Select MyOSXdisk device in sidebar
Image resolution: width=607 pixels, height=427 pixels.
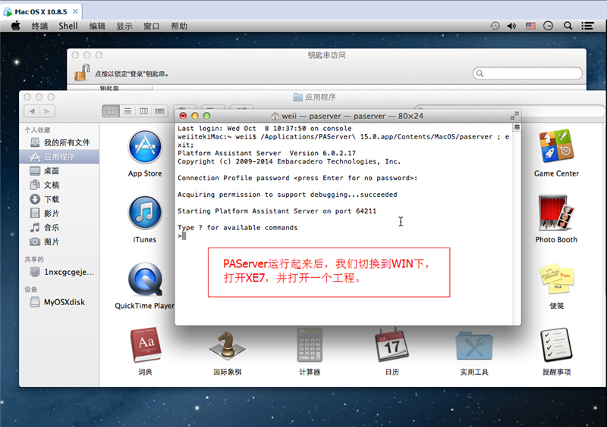pos(59,302)
